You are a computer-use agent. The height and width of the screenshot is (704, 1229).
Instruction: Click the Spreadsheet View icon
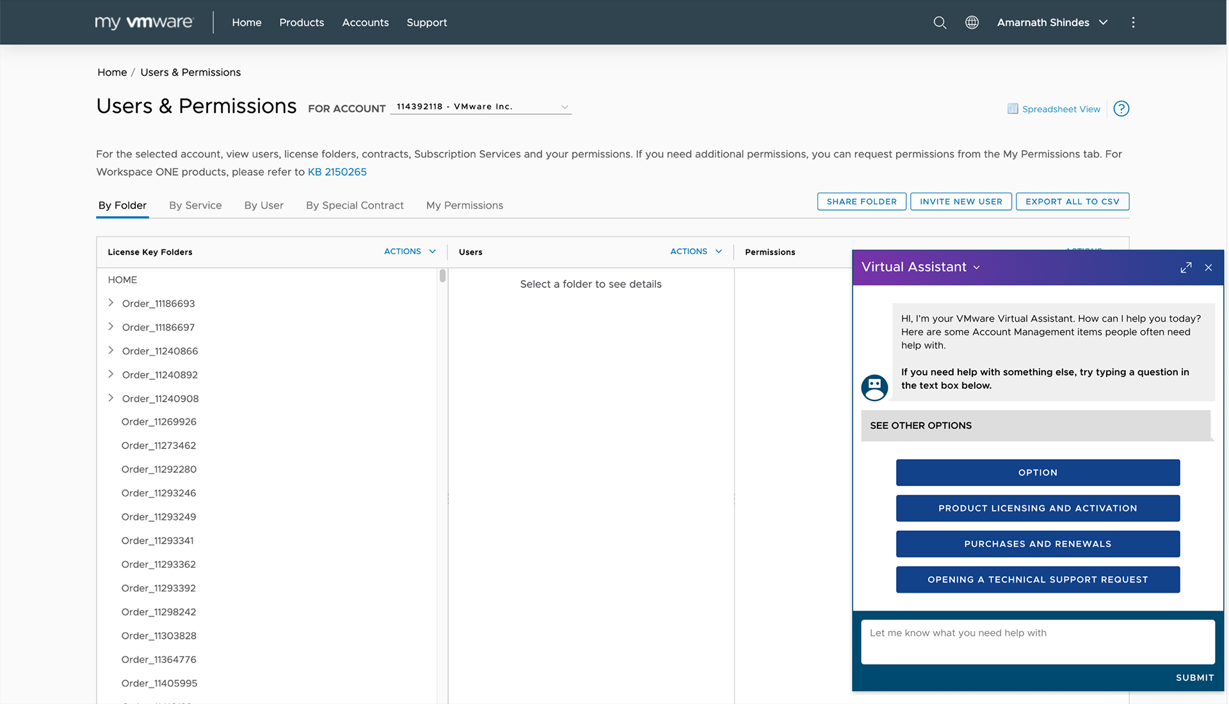point(1013,109)
